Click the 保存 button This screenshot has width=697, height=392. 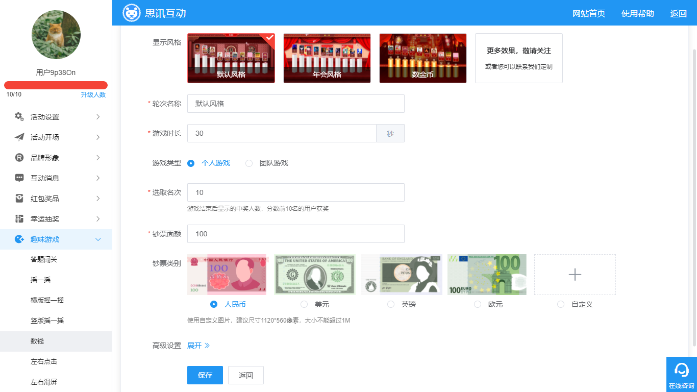coord(205,375)
